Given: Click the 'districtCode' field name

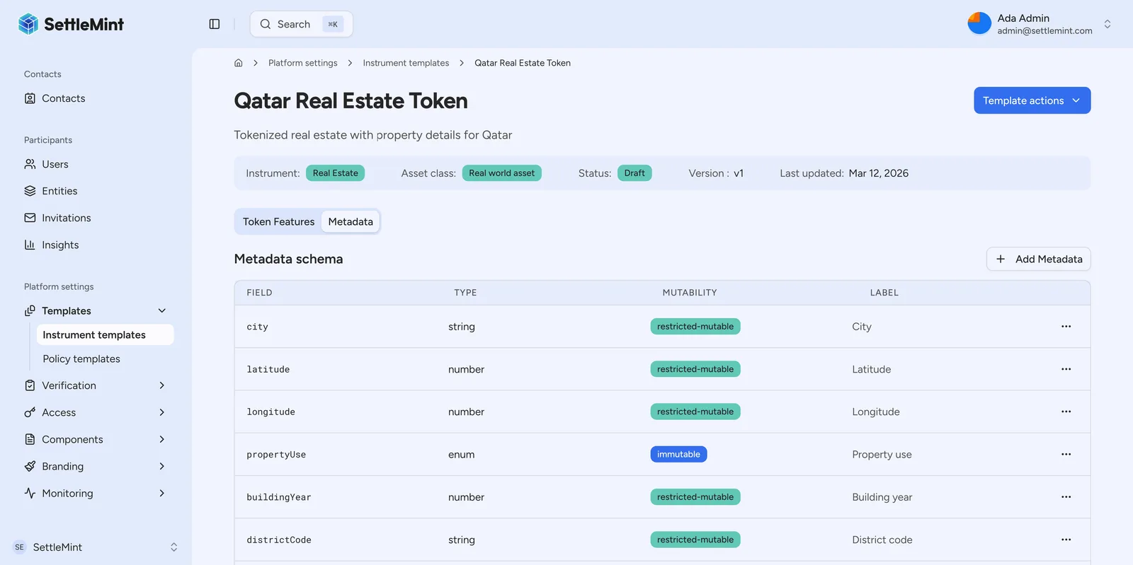Looking at the screenshot, I should 279,540.
